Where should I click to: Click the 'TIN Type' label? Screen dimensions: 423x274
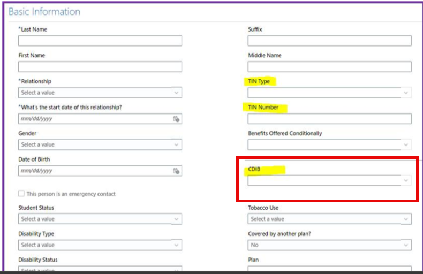[x=259, y=81]
